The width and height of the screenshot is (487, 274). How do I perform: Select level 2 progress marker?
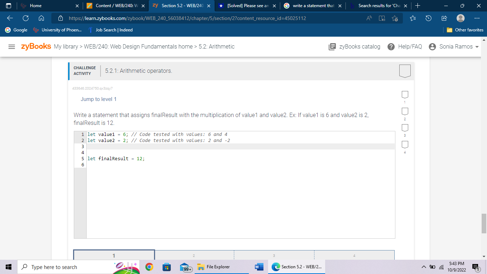pyautogui.click(x=405, y=111)
